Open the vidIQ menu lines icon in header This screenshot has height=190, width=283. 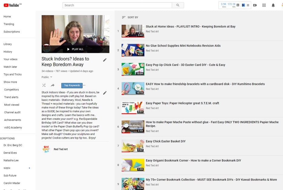248,5
